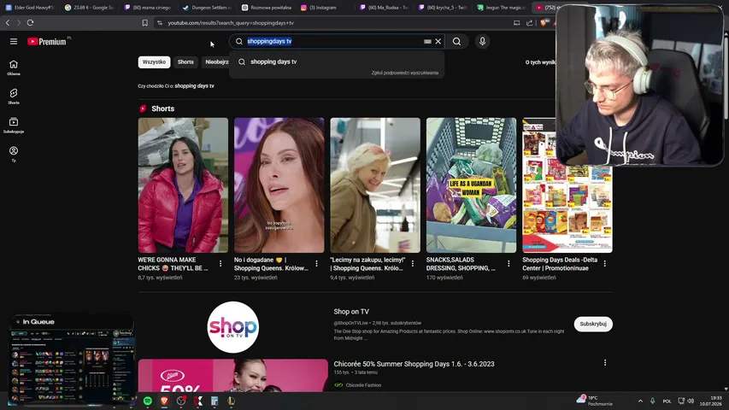Screen dimensions: 729x410
Task: Open options for Chicorée Summer Shopping Days video
Action: (605, 362)
